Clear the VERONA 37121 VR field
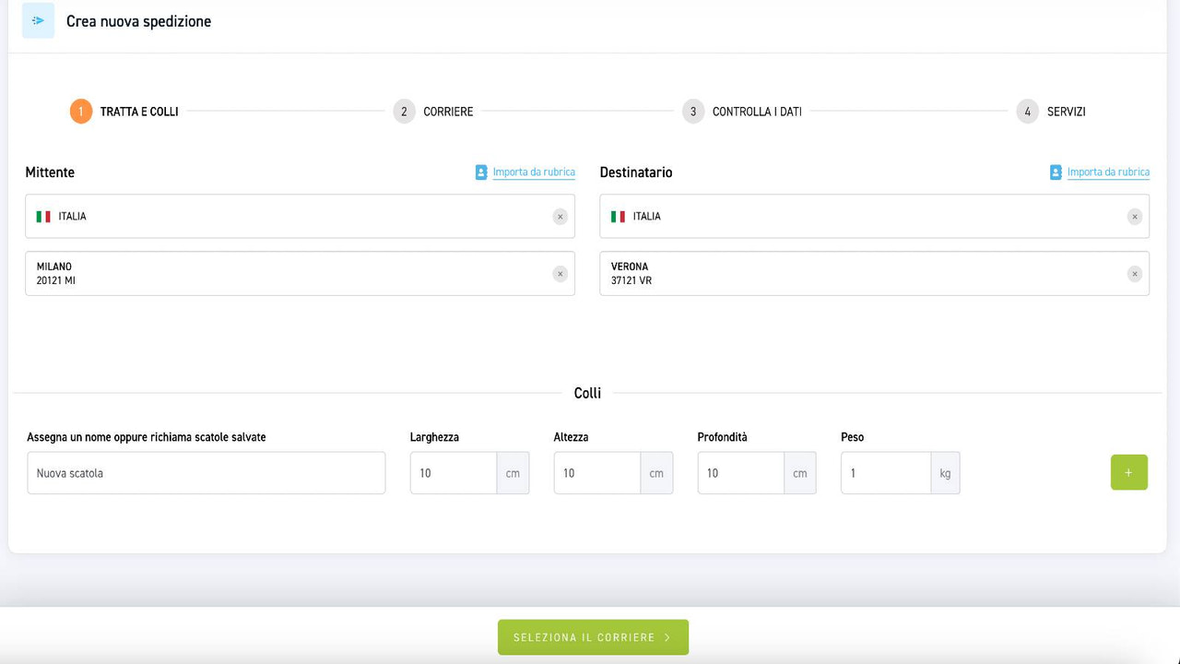Image resolution: width=1180 pixels, height=664 pixels. (1134, 273)
